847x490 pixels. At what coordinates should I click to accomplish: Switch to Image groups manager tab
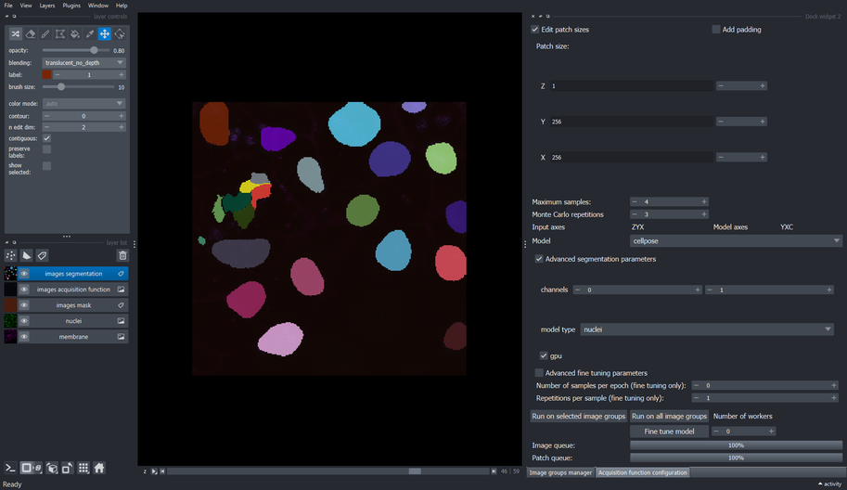point(560,472)
